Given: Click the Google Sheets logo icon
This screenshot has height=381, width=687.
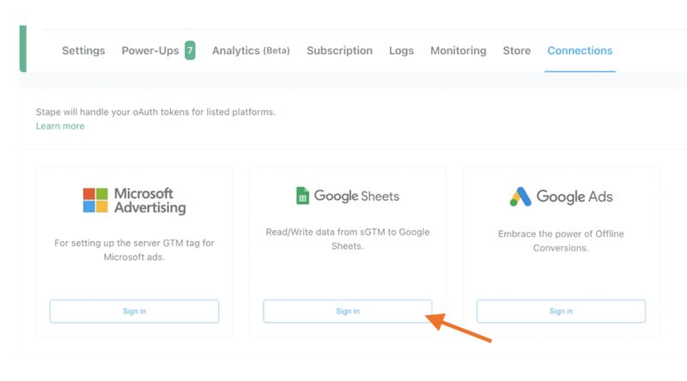Looking at the screenshot, I should click(302, 196).
